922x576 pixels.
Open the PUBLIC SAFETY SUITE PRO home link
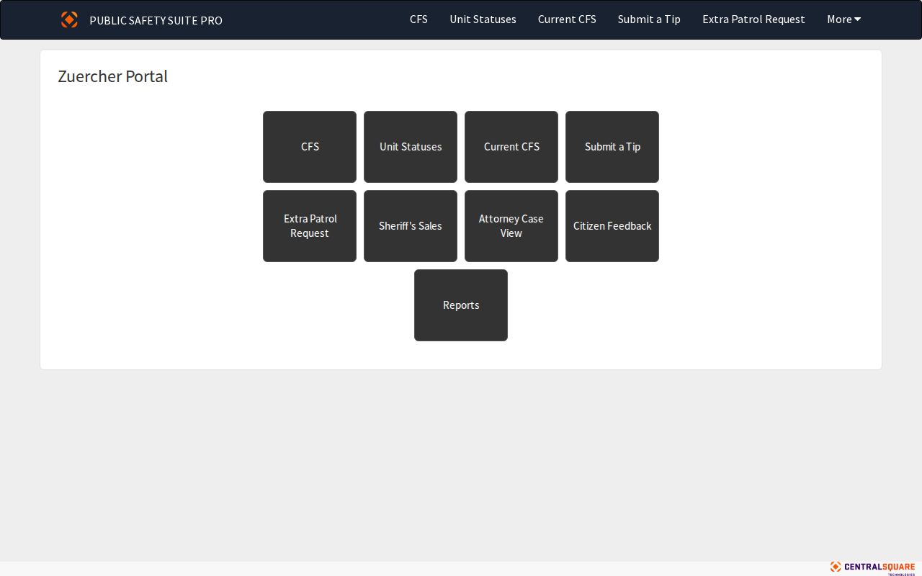(x=156, y=20)
